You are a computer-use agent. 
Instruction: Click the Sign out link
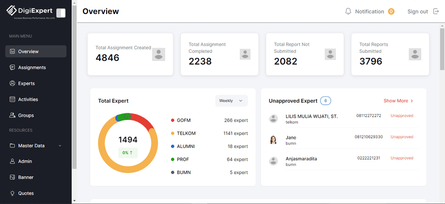pos(417,12)
